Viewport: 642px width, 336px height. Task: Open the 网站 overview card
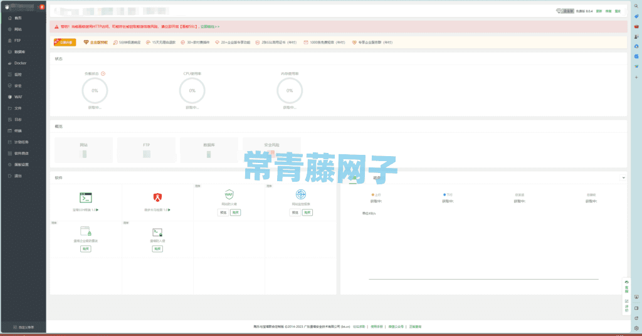(83, 150)
